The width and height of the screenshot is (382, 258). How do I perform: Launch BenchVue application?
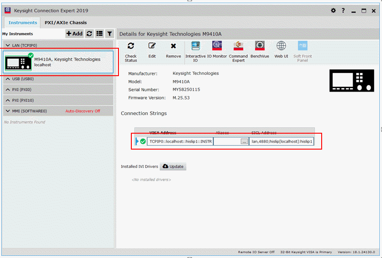tap(260, 46)
